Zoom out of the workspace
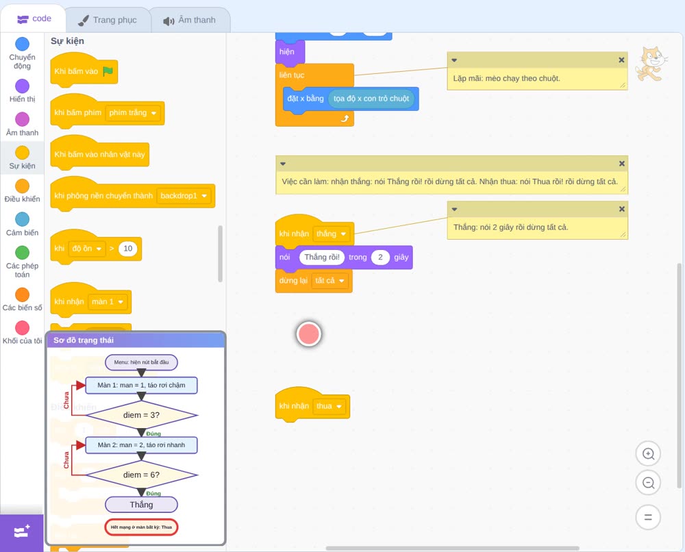This screenshot has height=552, width=685. pos(648,483)
